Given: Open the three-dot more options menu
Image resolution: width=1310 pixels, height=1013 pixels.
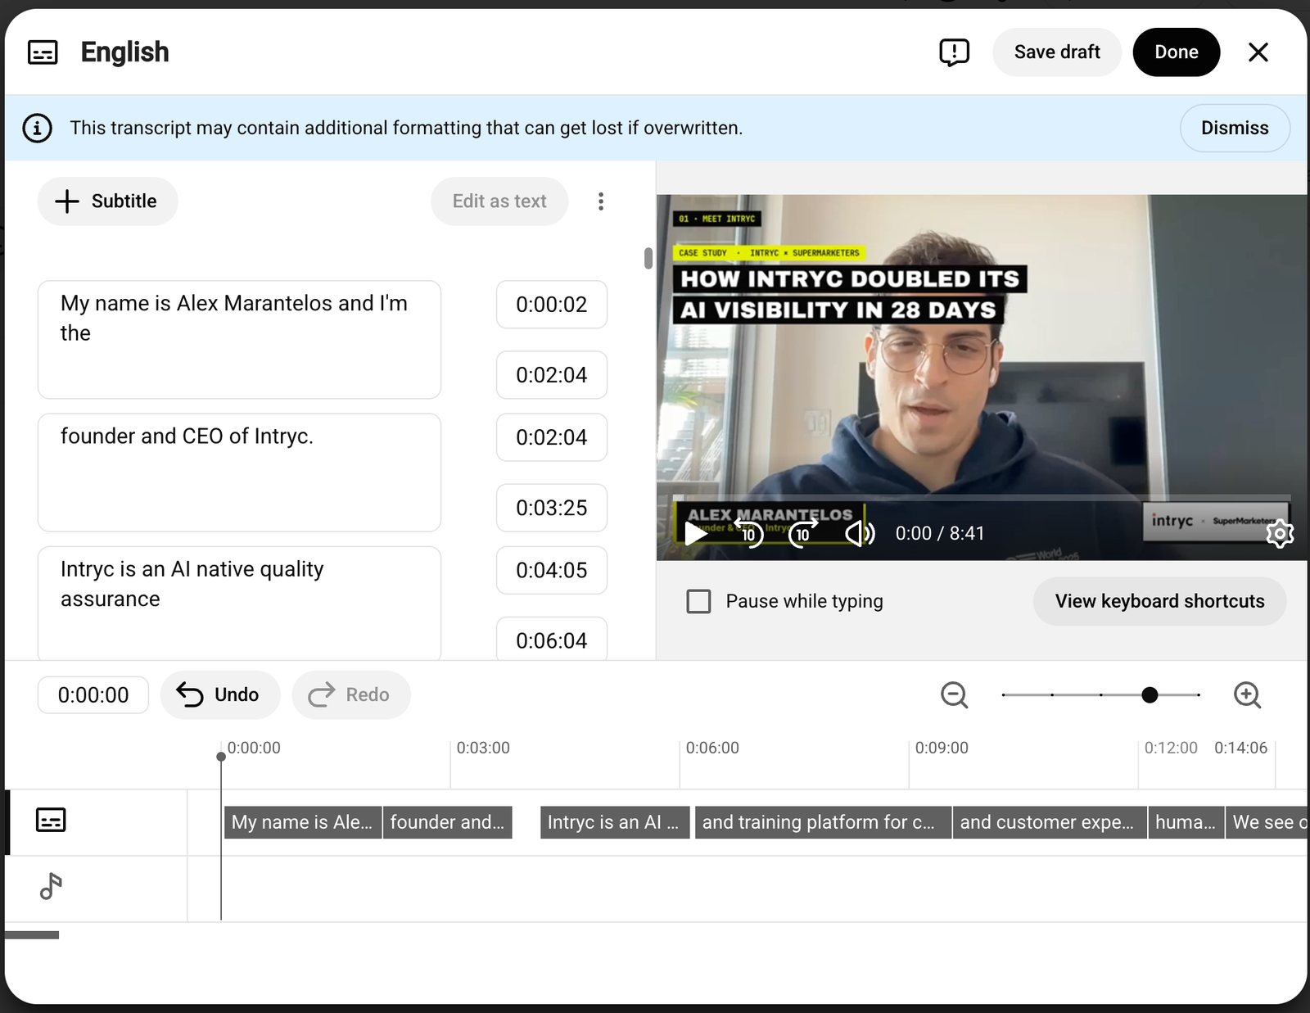Looking at the screenshot, I should coord(601,201).
